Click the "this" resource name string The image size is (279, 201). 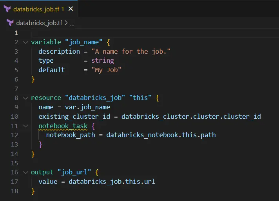140,98
